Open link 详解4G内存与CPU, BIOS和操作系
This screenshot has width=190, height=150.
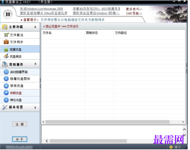pos(96,9)
